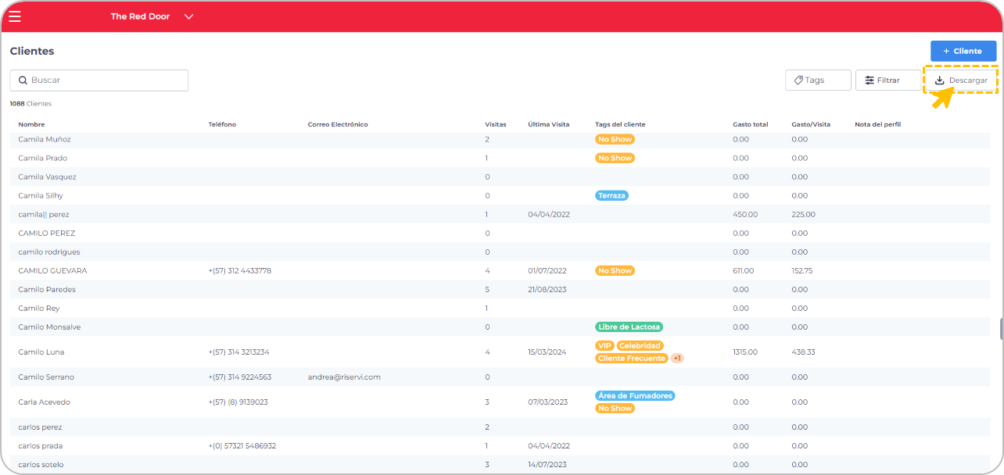
Task: Click the magnifier search icon
Action: pos(23,80)
